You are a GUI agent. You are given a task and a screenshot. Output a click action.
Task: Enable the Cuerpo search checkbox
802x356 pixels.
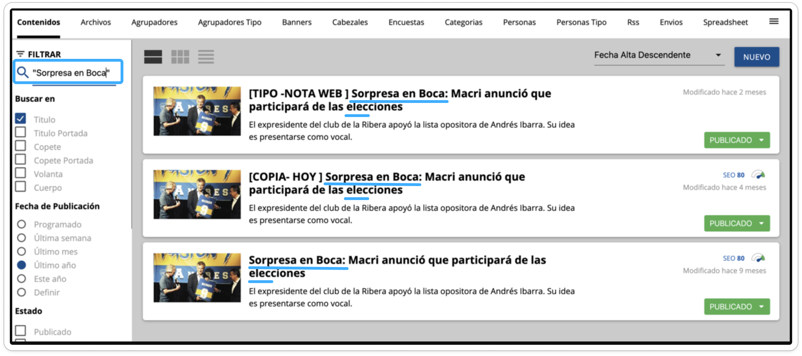[x=21, y=187]
